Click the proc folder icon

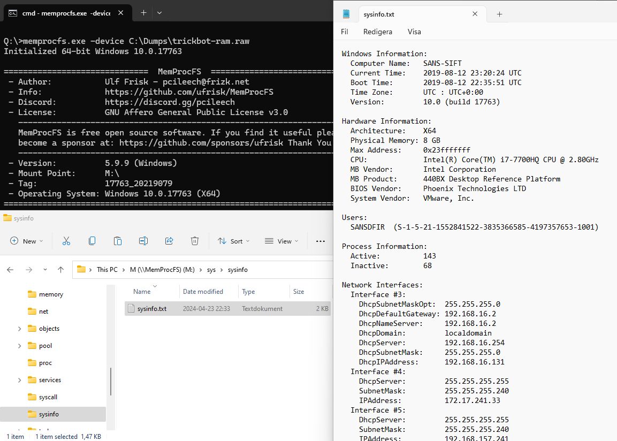click(32, 363)
